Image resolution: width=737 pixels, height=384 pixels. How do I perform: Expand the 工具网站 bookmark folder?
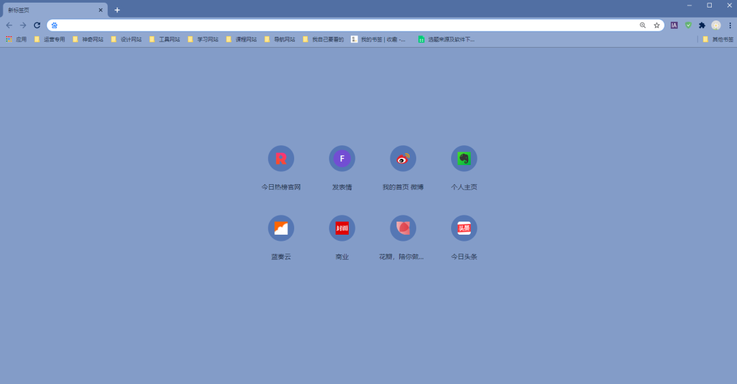click(x=164, y=40)
